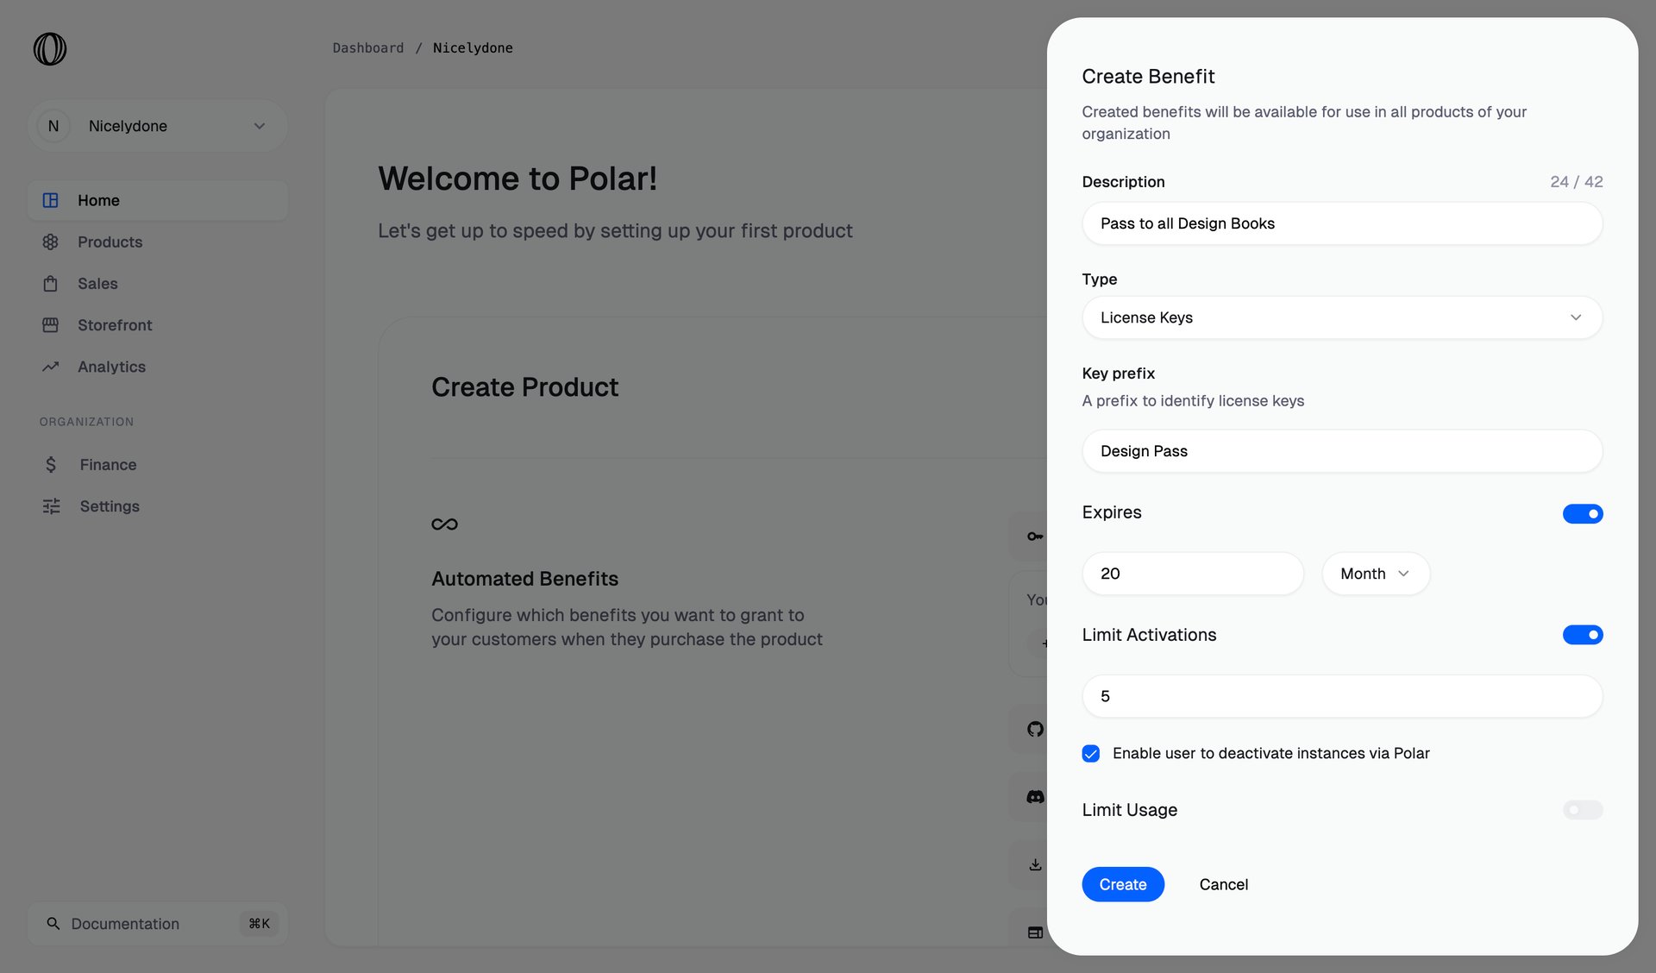
Task: Cancel the Create Benefit dialog
Action: pos(1223,884)
